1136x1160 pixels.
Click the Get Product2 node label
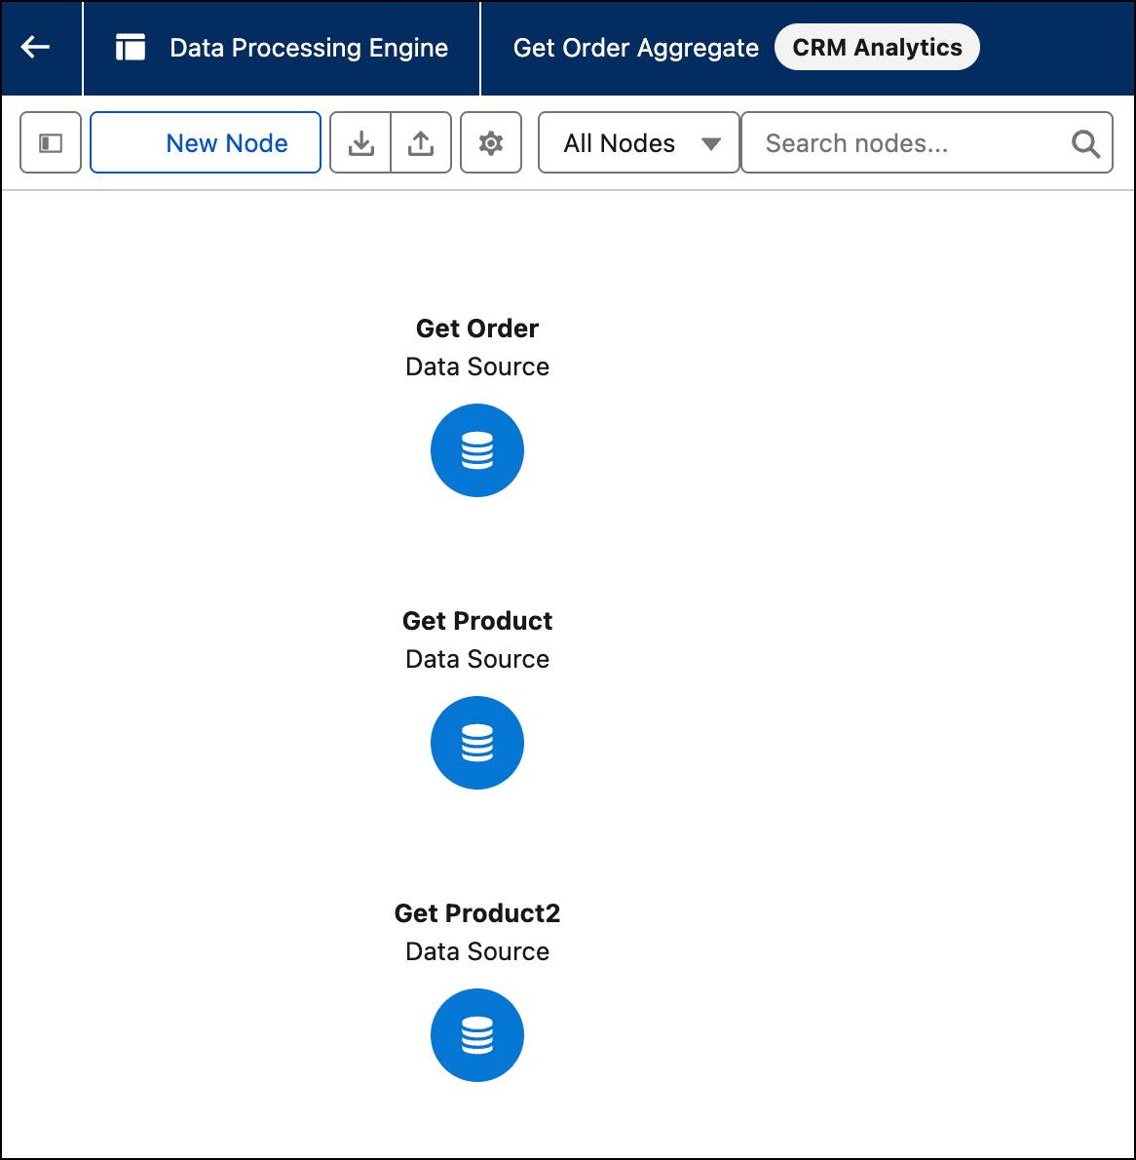pyautogui.click(x=477, y=913)
